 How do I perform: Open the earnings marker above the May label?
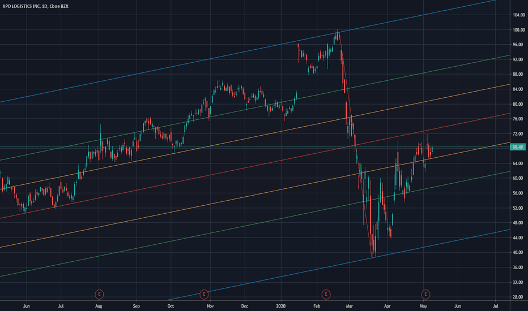tap(425, 295)
